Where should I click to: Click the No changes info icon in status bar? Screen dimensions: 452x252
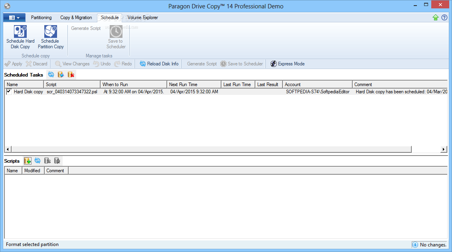415,245
